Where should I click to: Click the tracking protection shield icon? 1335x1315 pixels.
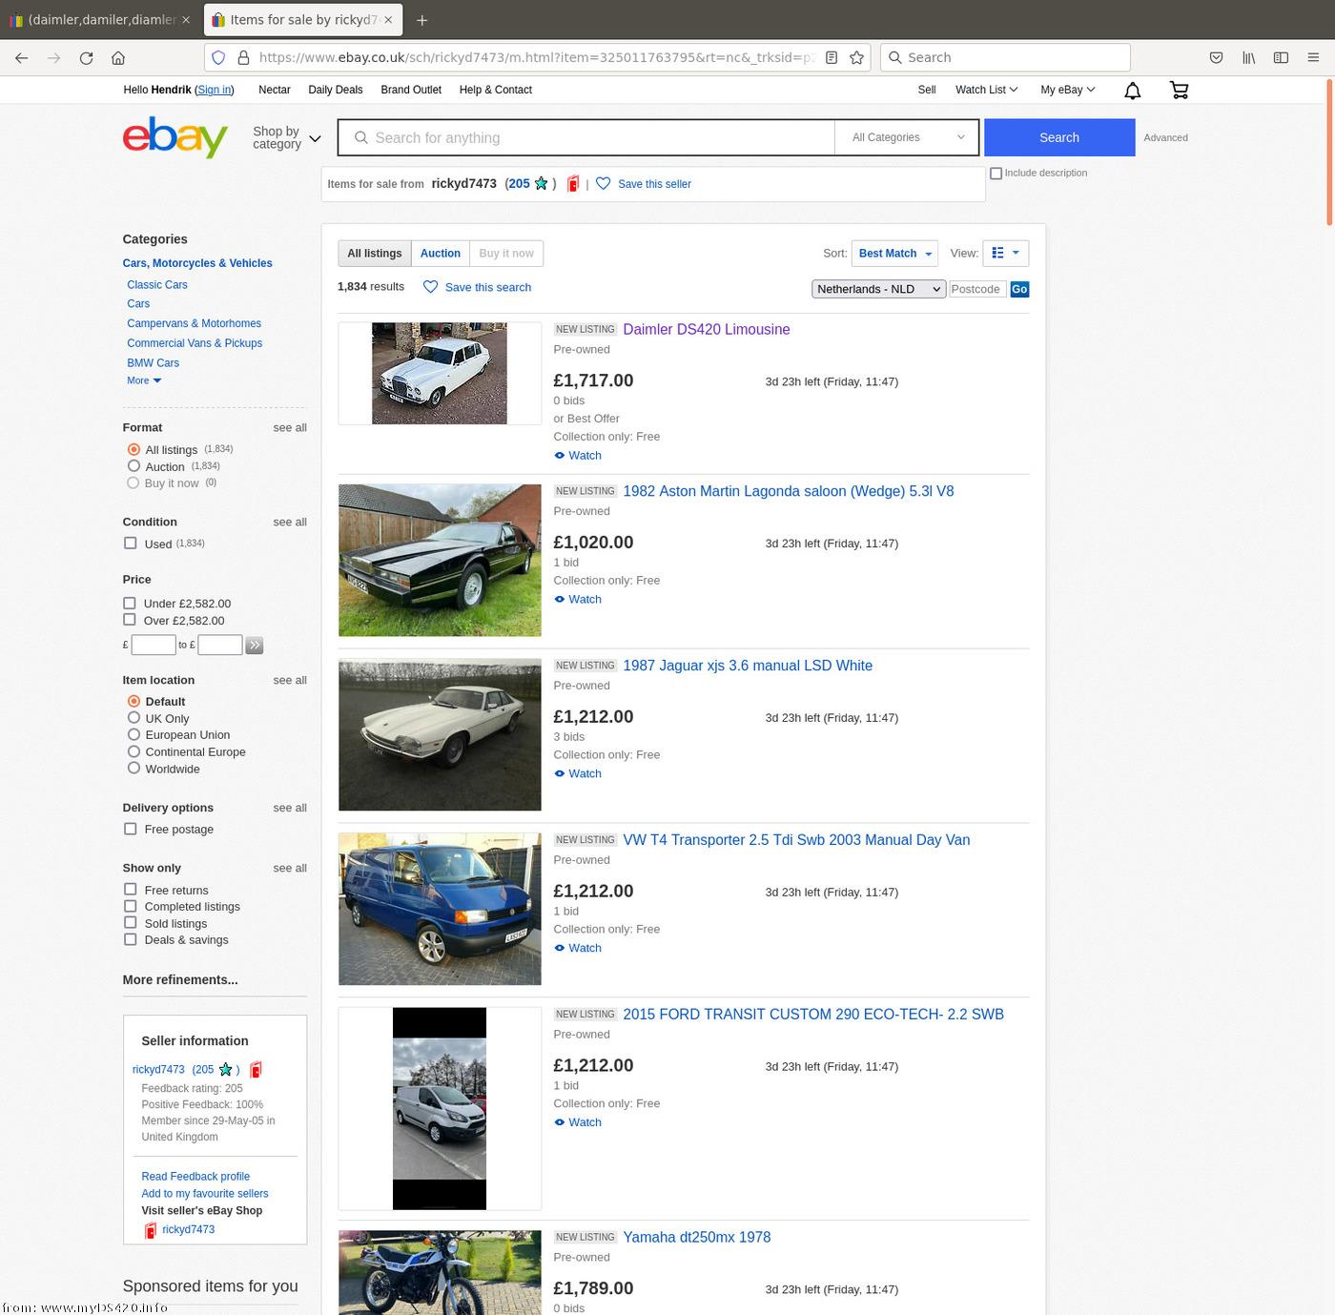[218, 57]
